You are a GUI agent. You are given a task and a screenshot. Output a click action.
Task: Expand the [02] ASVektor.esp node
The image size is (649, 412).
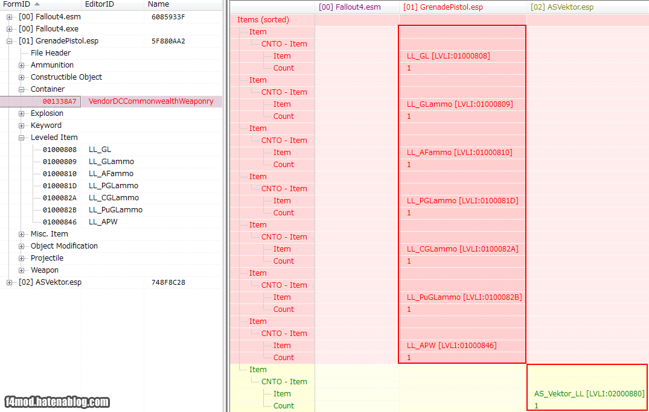pyautogui.click(x=9, y=282)
